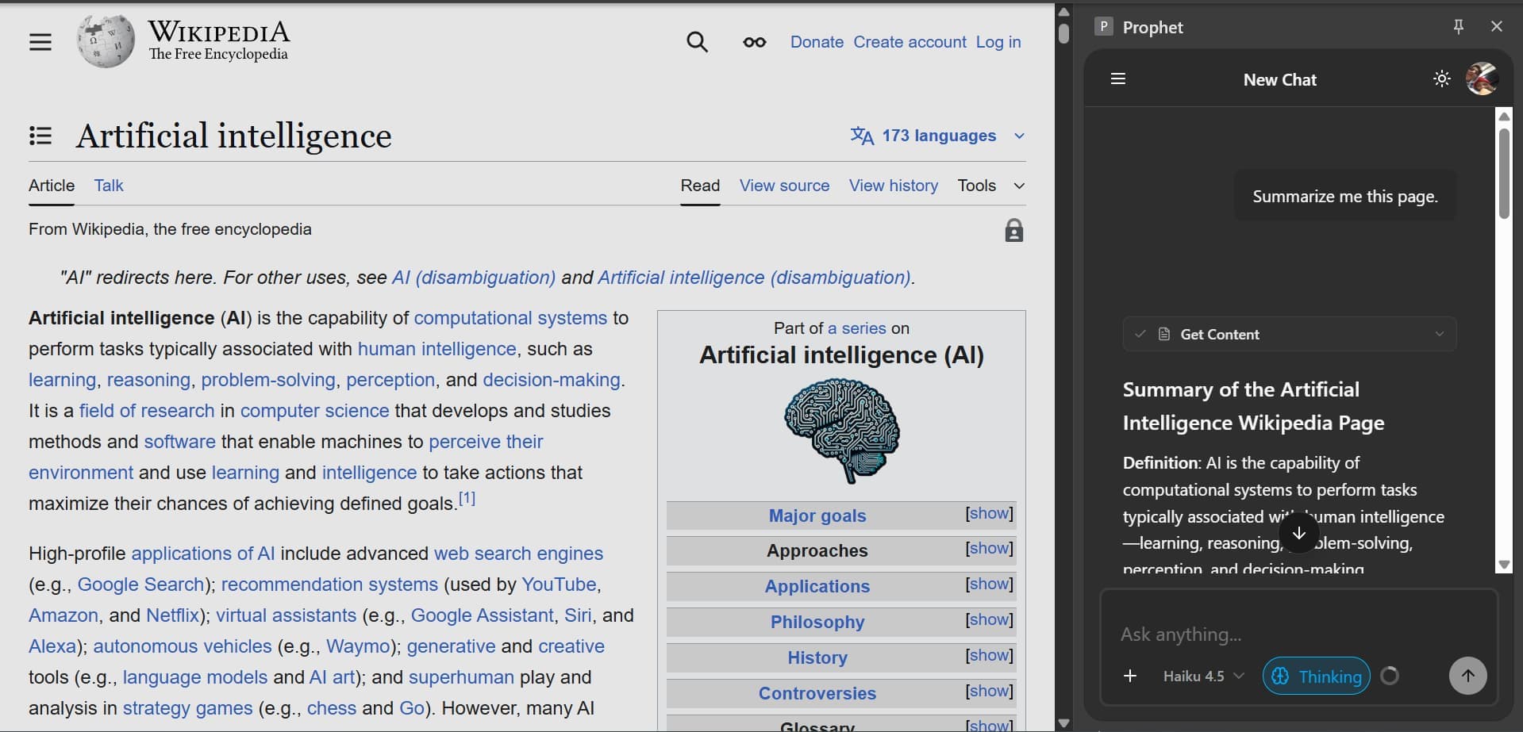
Task: Open the Tools menu
Action: (x=976, y=185)
